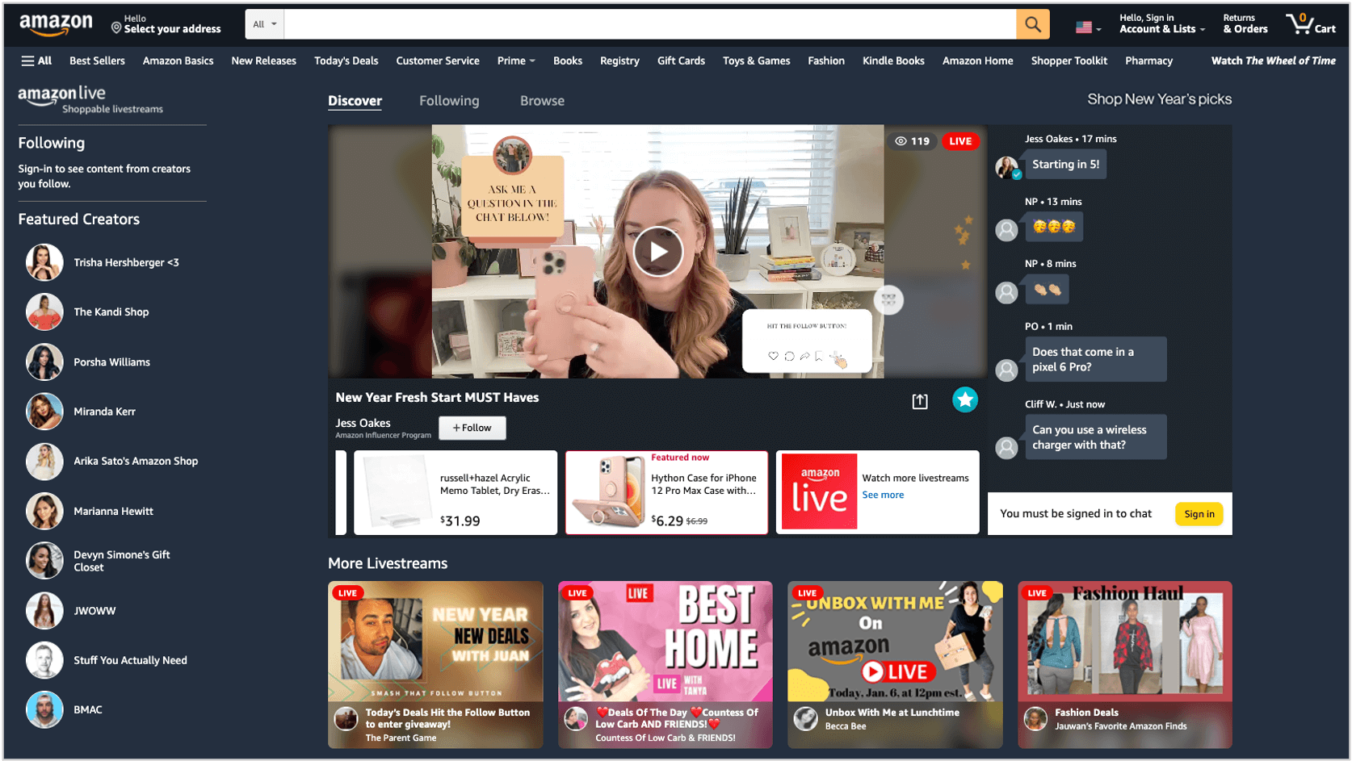Open the russell+hazel Acrylic Memo Tablet card
Screen dimensions: 1352x761
(456, 492)
